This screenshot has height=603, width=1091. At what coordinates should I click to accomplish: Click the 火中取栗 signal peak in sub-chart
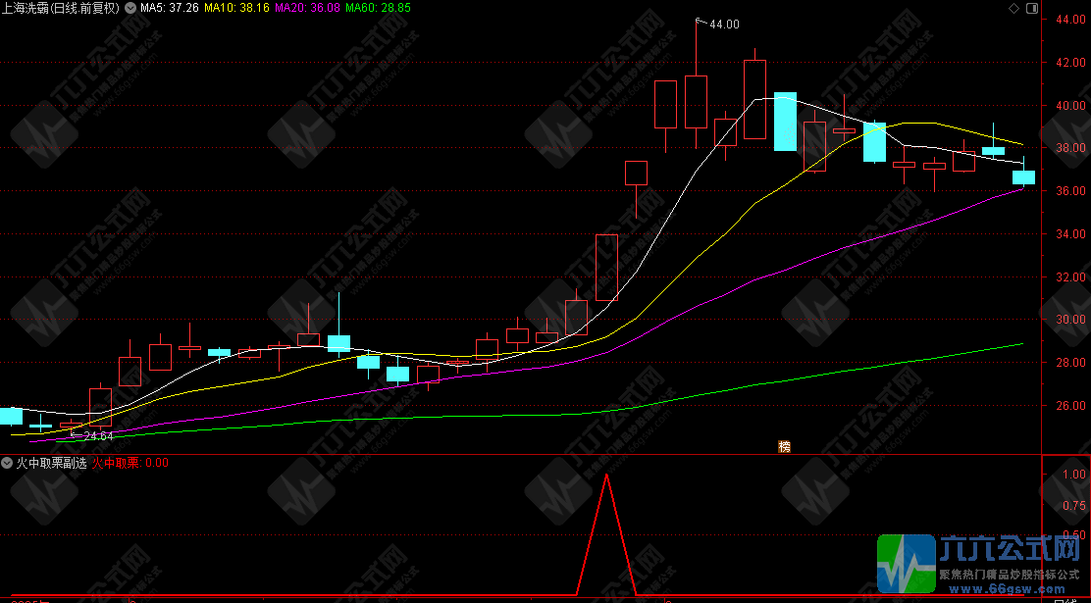(607, 477)
